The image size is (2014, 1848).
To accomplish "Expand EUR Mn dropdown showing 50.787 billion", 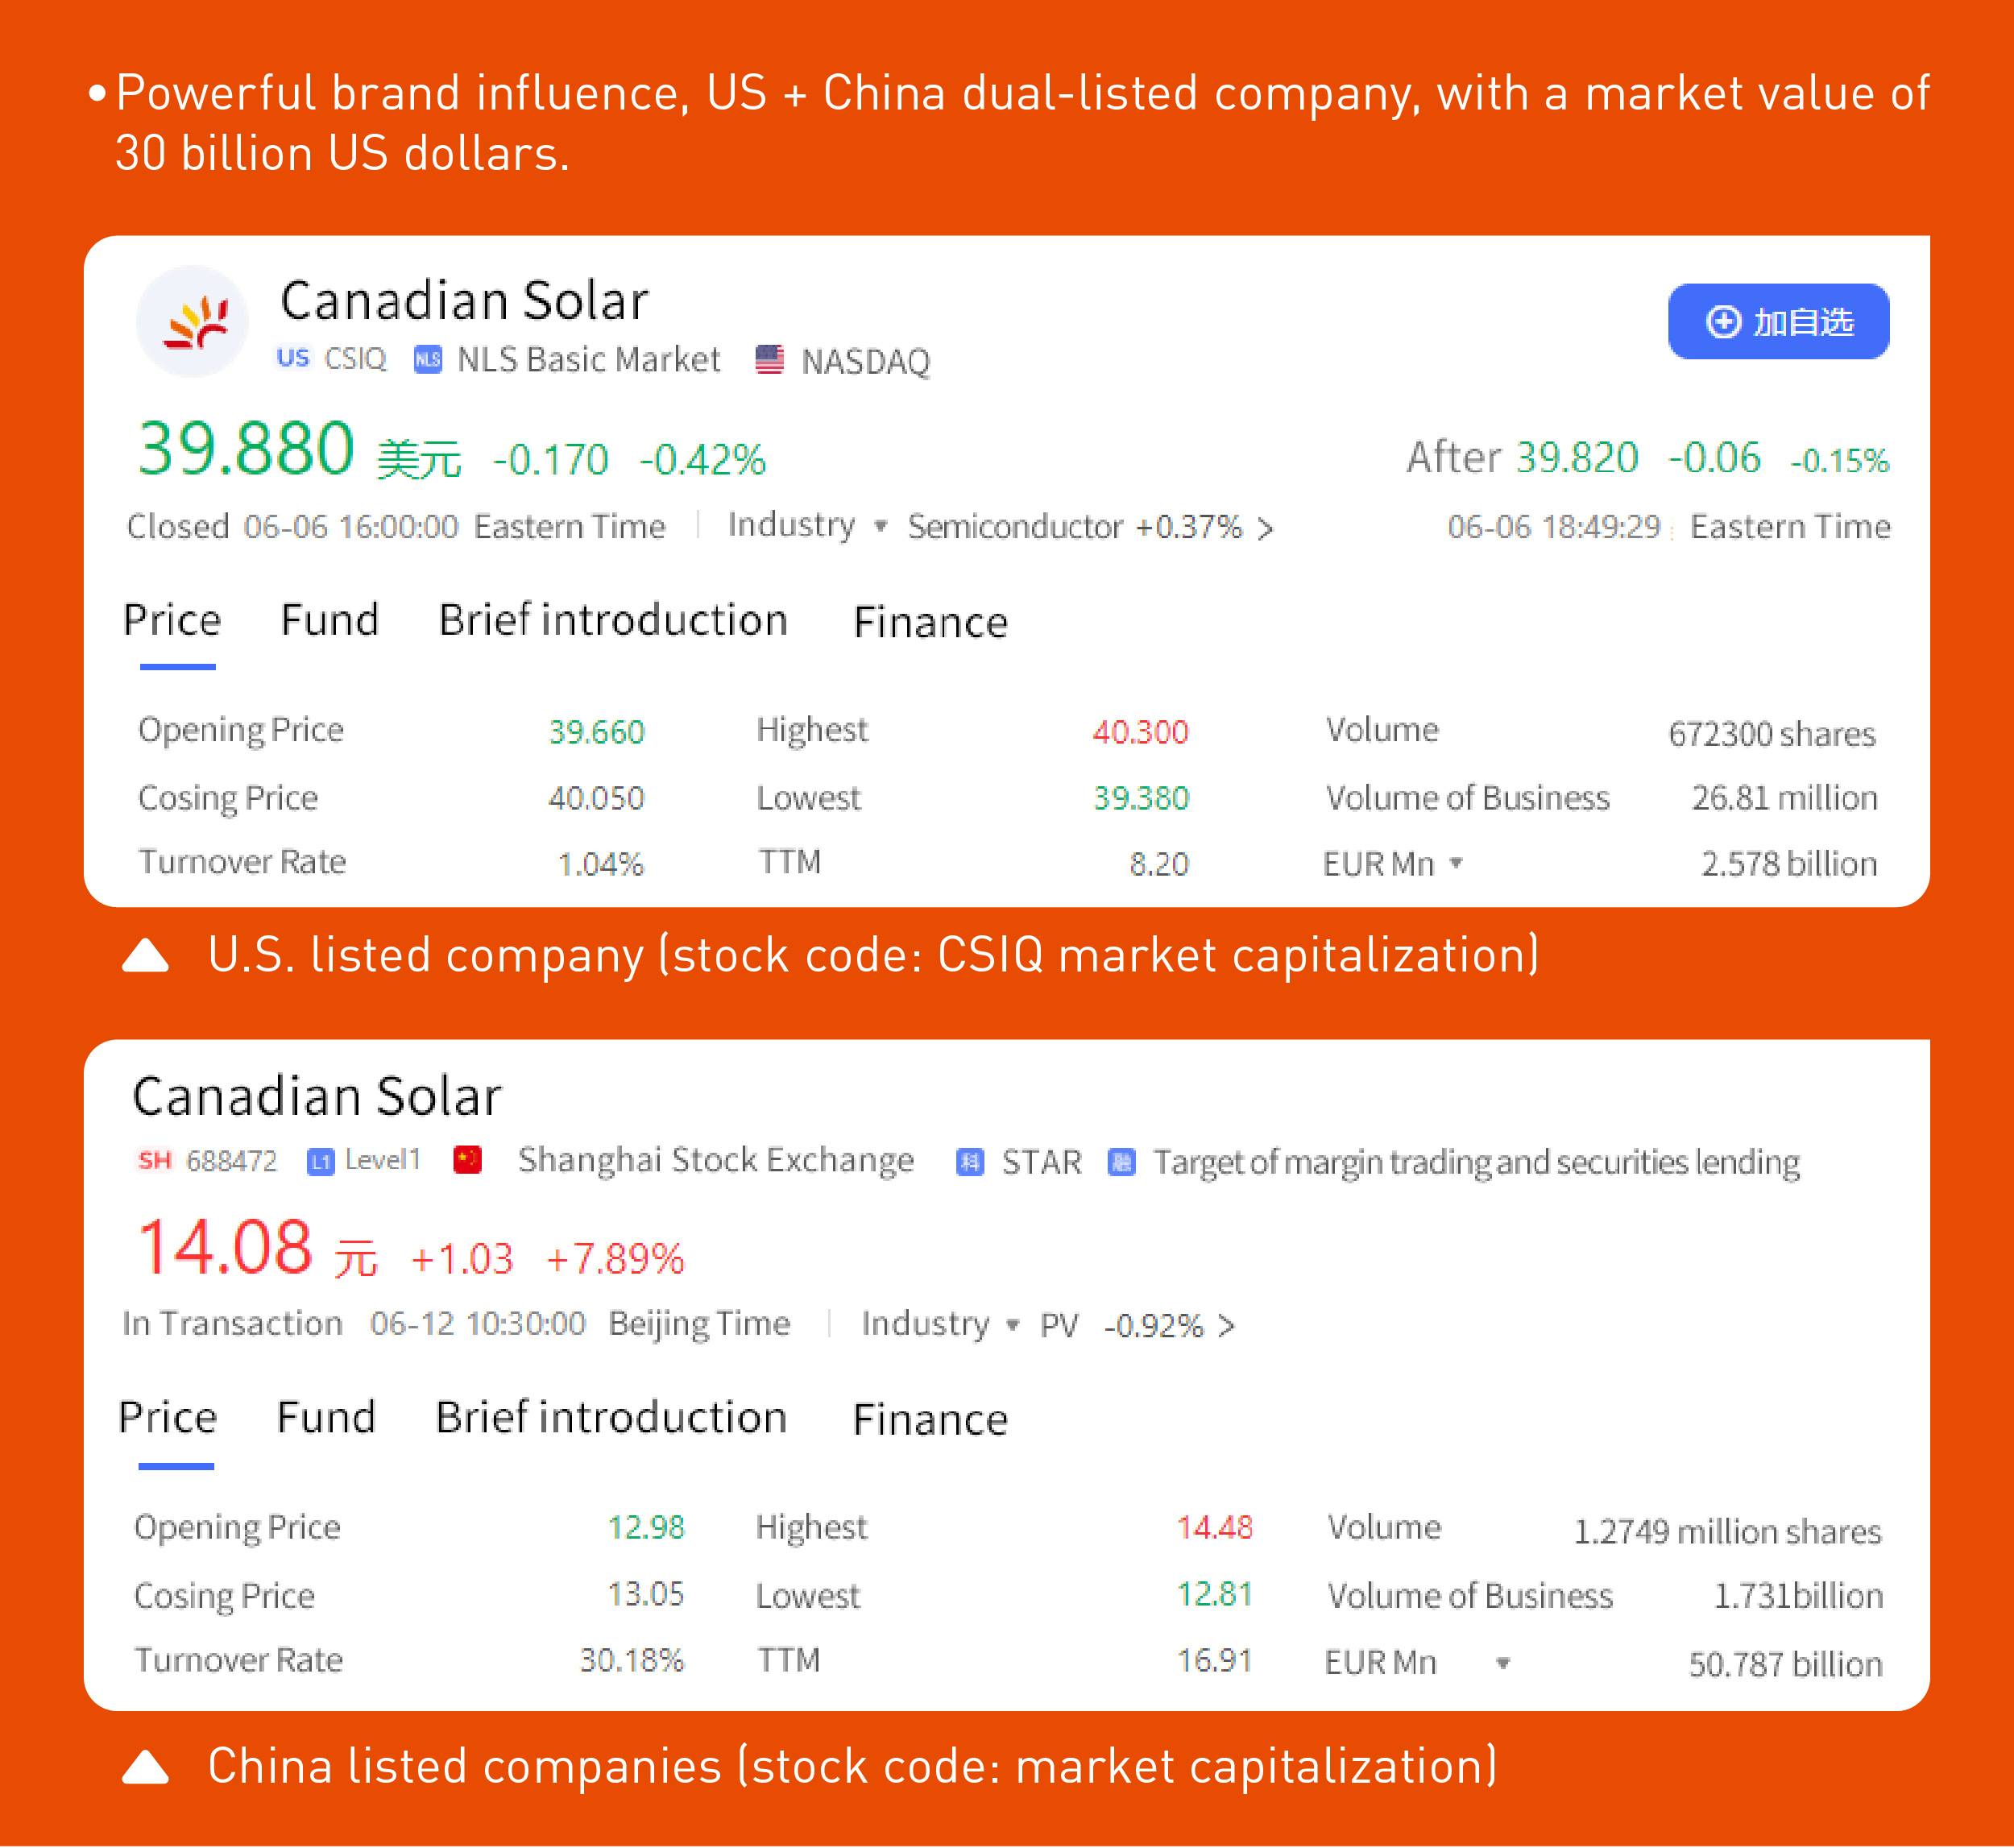I will coord(1502,1663).
